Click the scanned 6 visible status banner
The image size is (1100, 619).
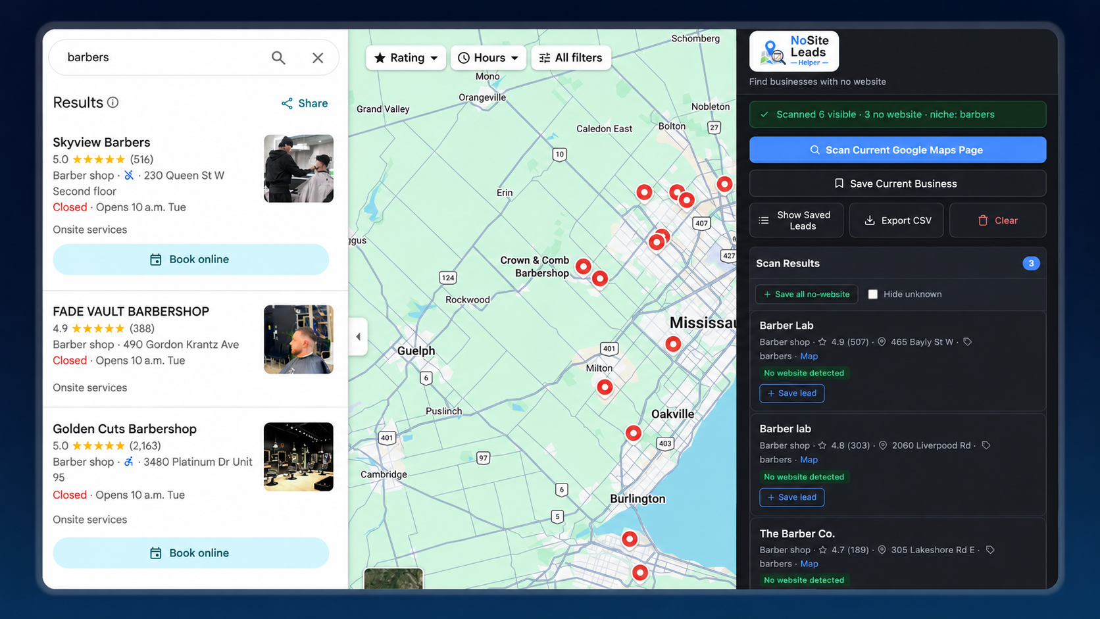tap(897, 114)
